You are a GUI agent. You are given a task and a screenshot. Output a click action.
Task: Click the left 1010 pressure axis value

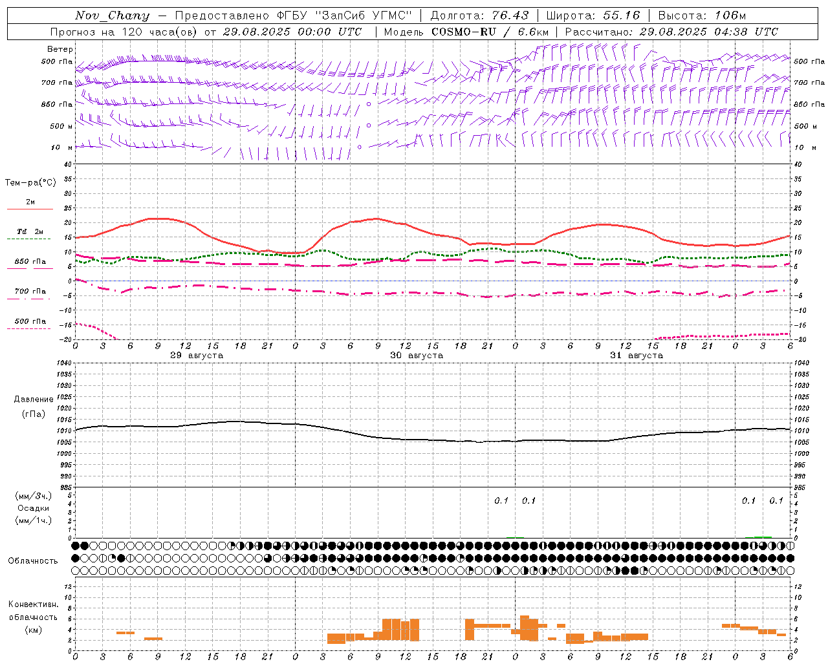(x=65, y=431)
